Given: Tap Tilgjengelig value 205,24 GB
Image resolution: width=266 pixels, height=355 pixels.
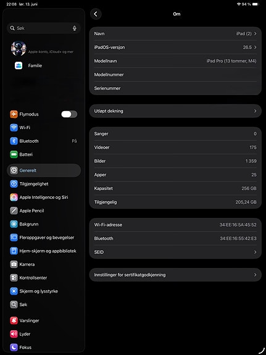Looking at the screenshot, I should click(x=246, y=202).
